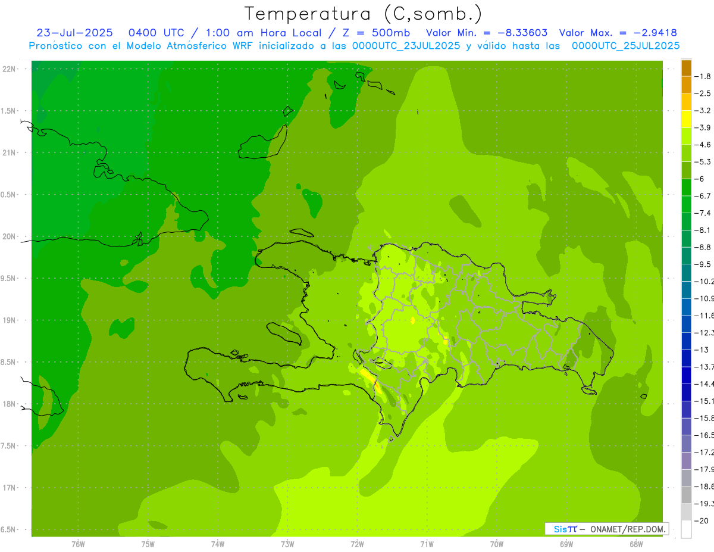Image resolution: width=714 pixels, height=552 pixels.
Task: Click the '70W' longitude label
Action: pyautogui.click(x=497, y=544)
